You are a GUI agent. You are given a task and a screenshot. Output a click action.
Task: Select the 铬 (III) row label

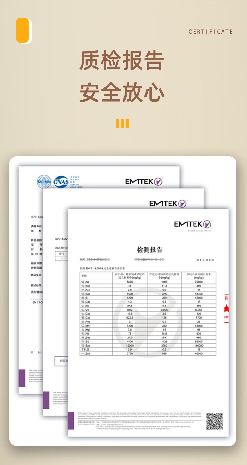pyautogui.click(x=85, y=306)
